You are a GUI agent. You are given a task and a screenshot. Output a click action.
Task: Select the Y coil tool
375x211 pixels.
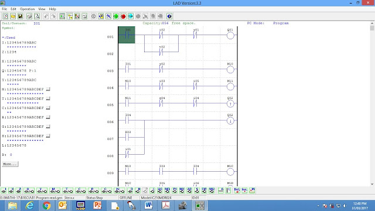pyautogui.click(x=42, y=190)
